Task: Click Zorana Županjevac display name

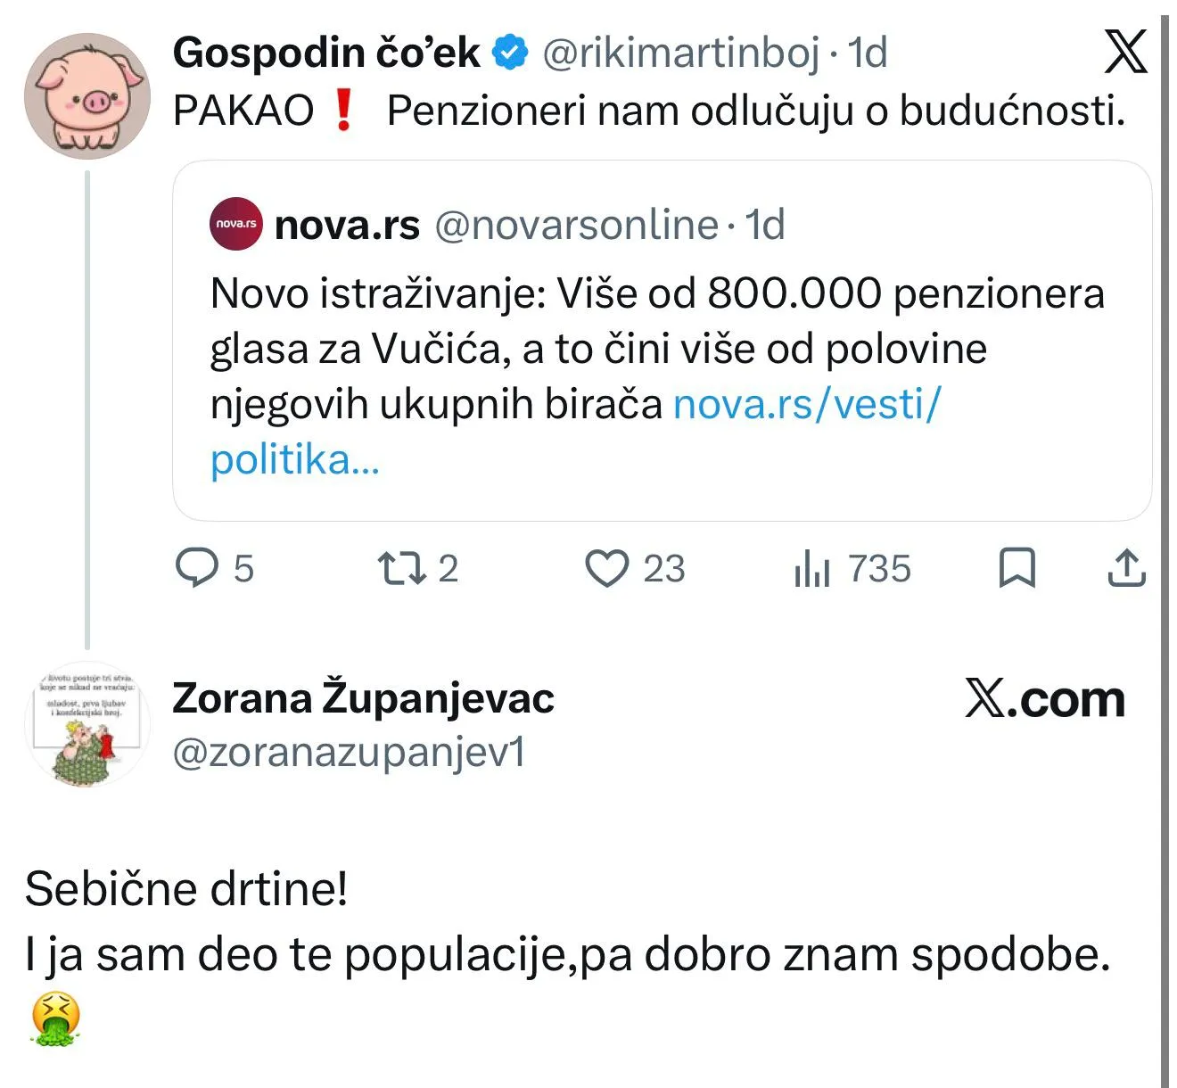Action: tap(363, 698)
